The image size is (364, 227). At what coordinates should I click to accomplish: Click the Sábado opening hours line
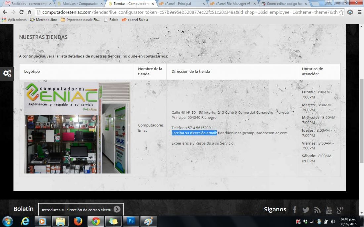tap(318, 158)
